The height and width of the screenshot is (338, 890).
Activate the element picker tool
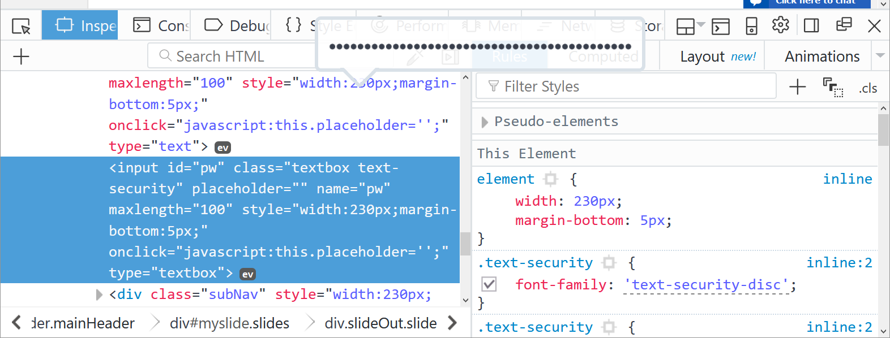21,26
